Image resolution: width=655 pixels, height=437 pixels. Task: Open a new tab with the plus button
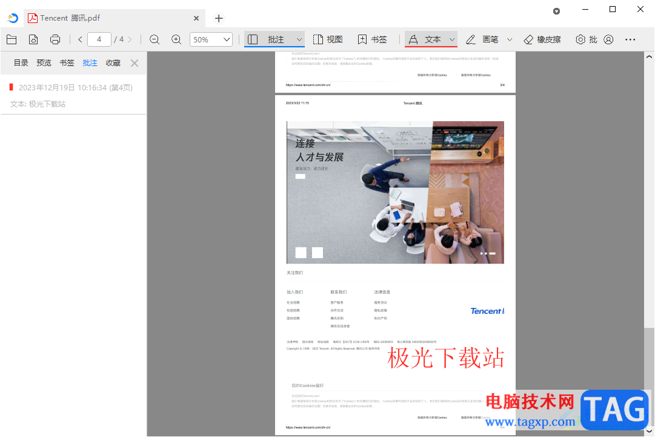click(x=219, y=18)
